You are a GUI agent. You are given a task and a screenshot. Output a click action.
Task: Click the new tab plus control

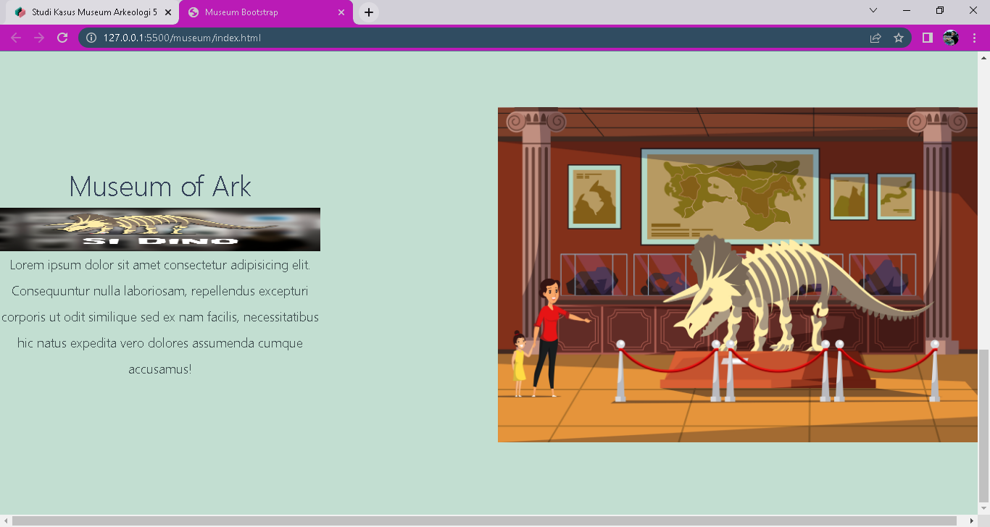coord(368,12)
